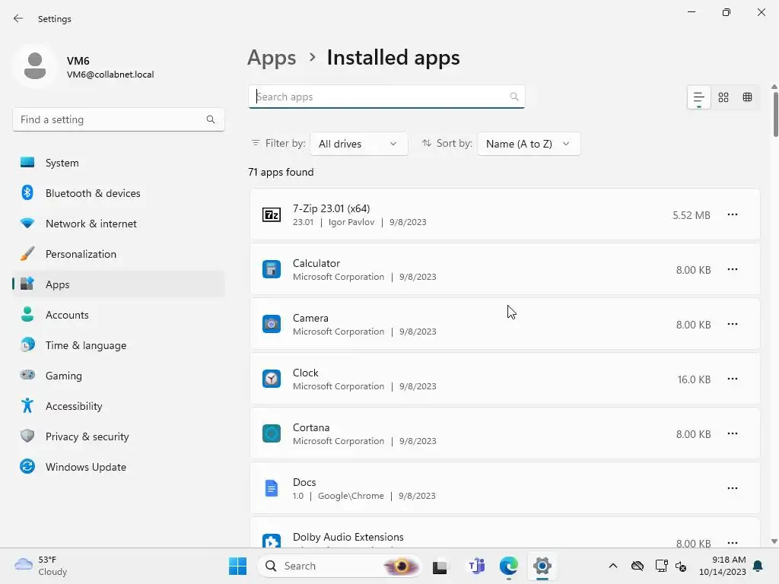Click the Calculator app icon
779x584 pixels.
click(272, 270)
